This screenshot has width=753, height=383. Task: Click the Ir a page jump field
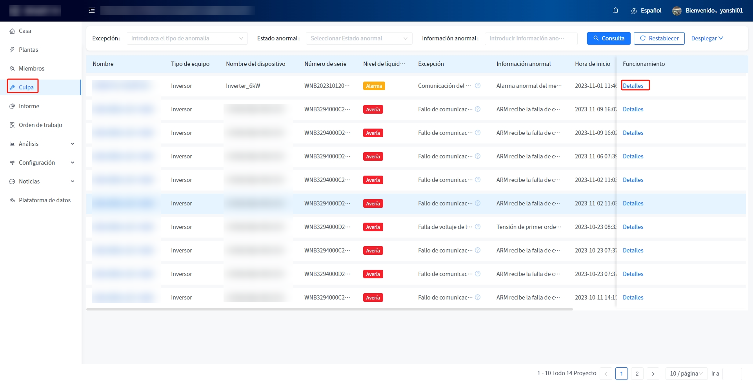point(732,374)
